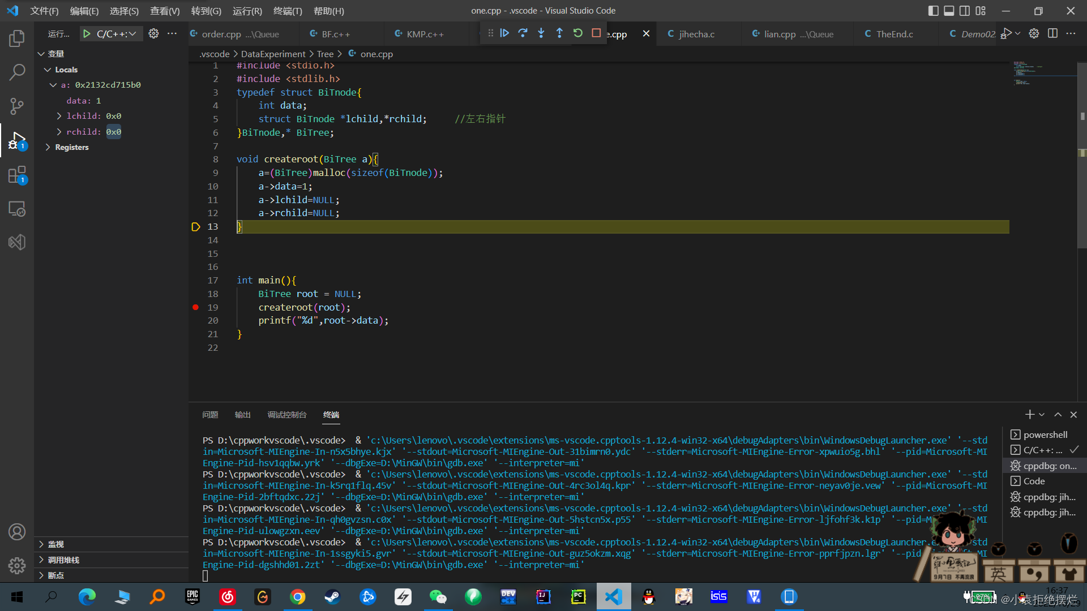The width and height of the screenshot is (1087, 611).
Task: Select C/C++ debug configuration dropdown
Action: pos(117,34)
